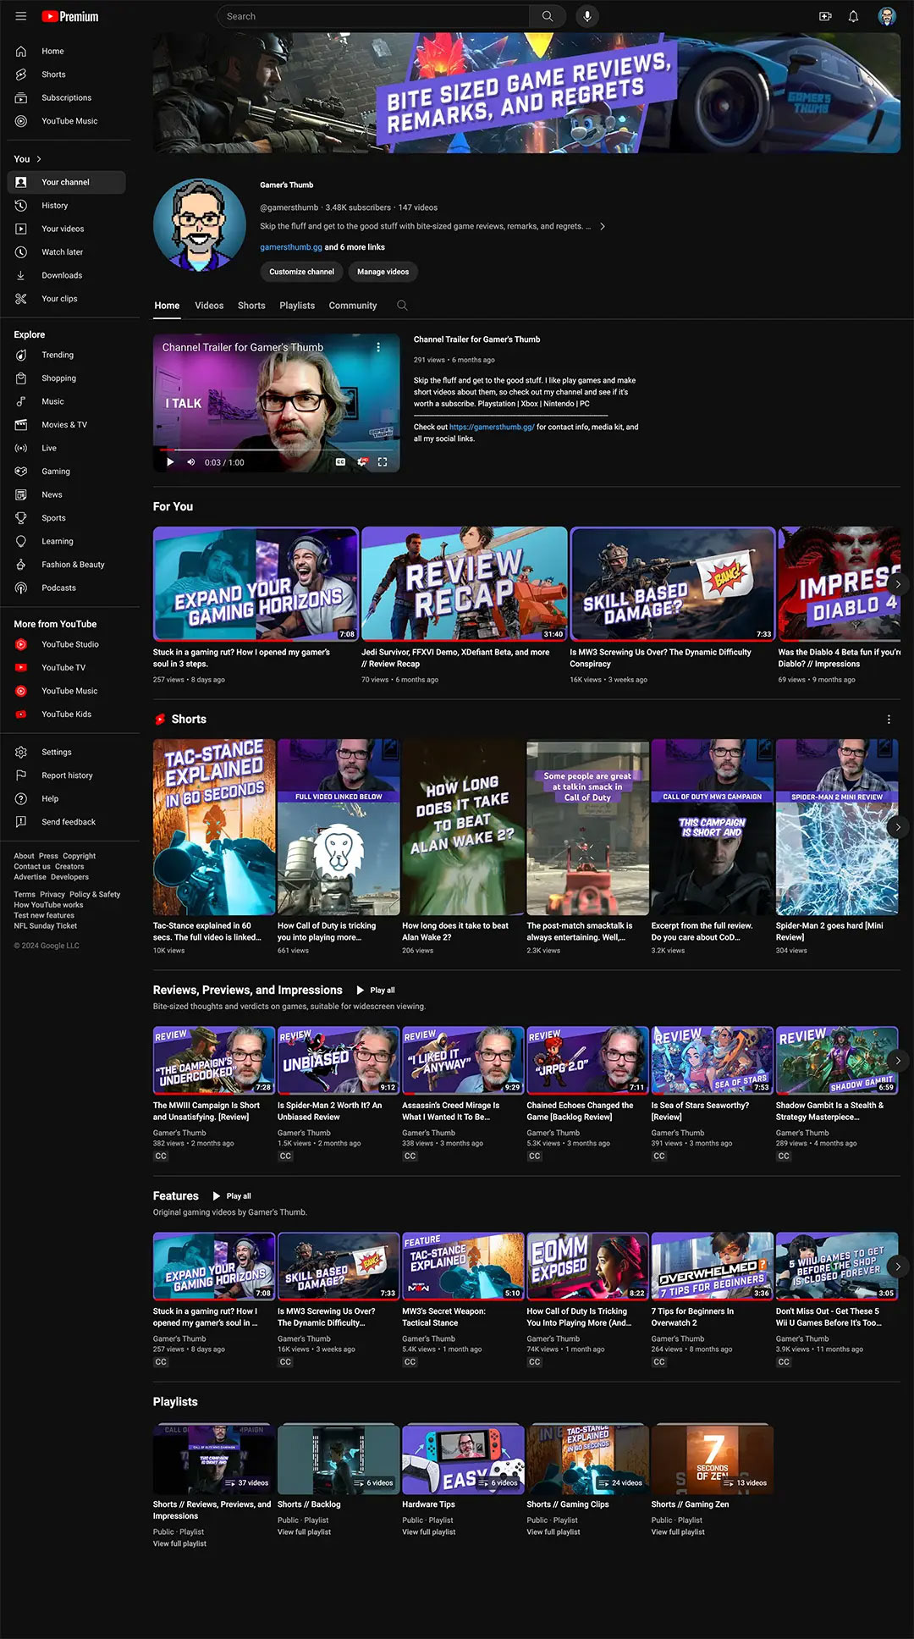Play all Features videos
Screen dimensions: 914x1639
pos(232,1196)
